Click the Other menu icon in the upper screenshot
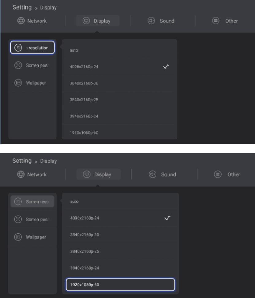Image resolution: width=255 pixels, height=298 pixels. pyautogui.click(x=215, y=21)
